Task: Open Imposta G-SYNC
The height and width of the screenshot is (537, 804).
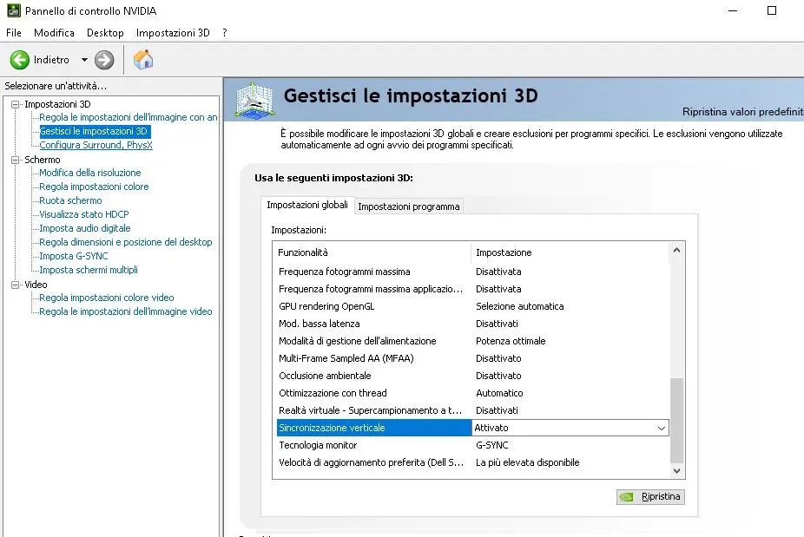Action: point(73,256)
